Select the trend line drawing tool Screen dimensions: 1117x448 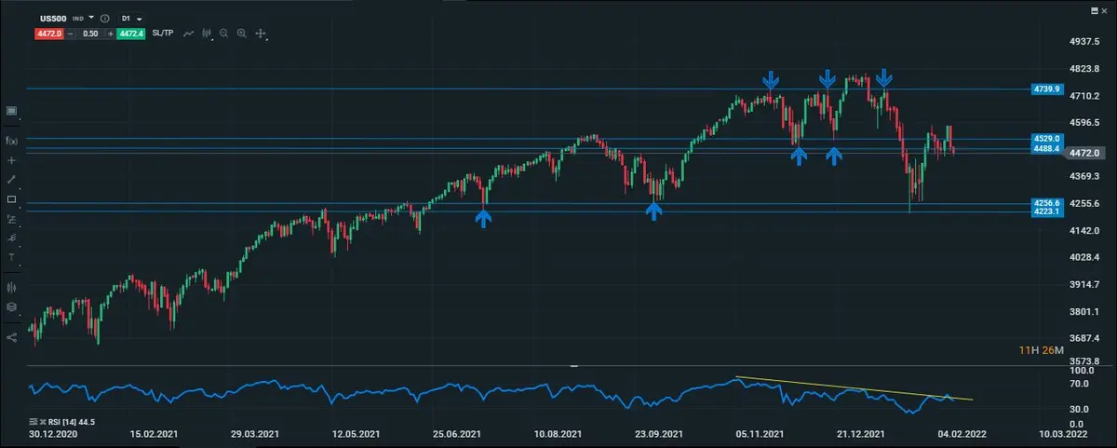(x=12, y=179)
